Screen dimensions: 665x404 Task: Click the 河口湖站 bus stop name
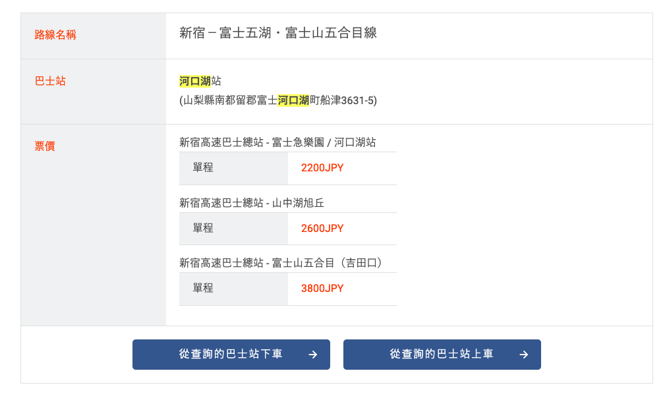click(x=200, y=81)
